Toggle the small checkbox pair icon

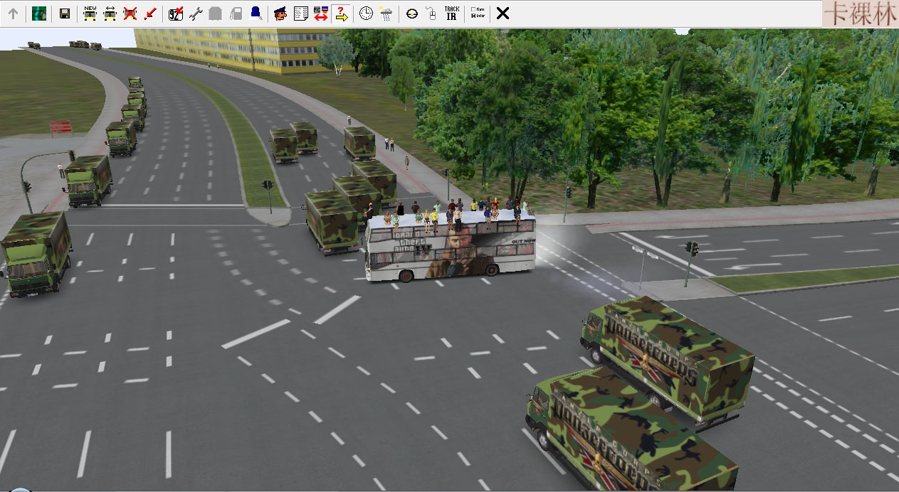click(x=477, y=14)
